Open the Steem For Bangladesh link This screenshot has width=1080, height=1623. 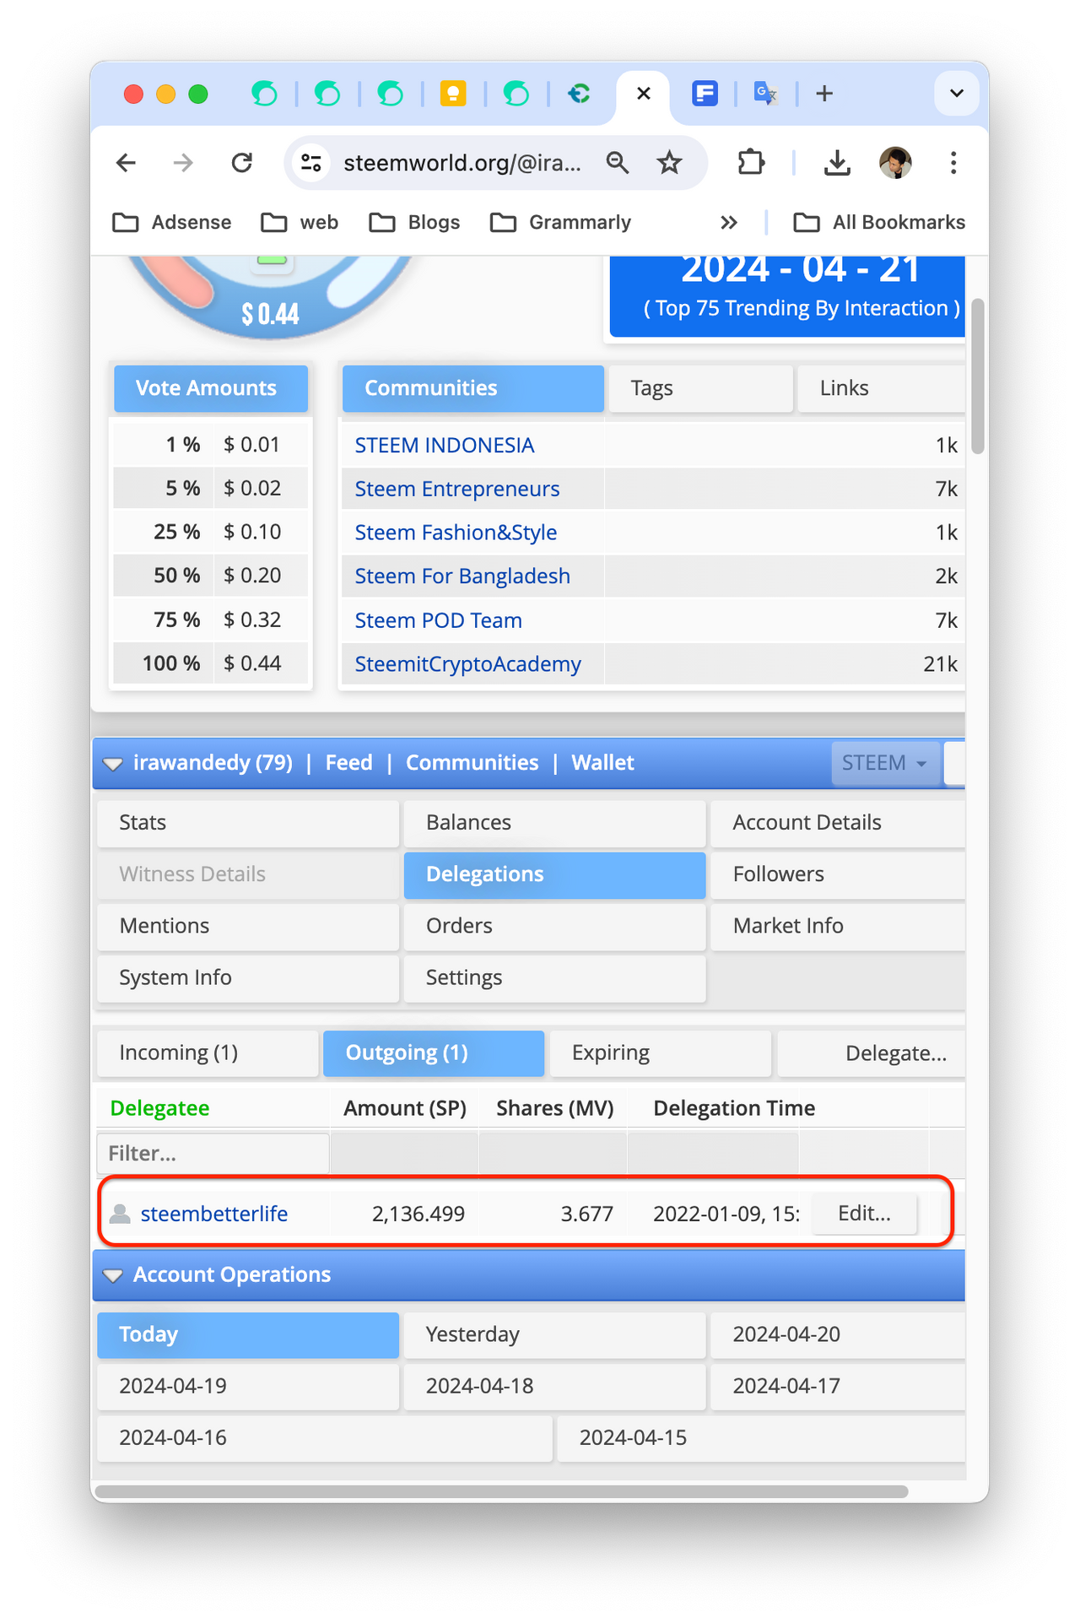tap(462, 576)
